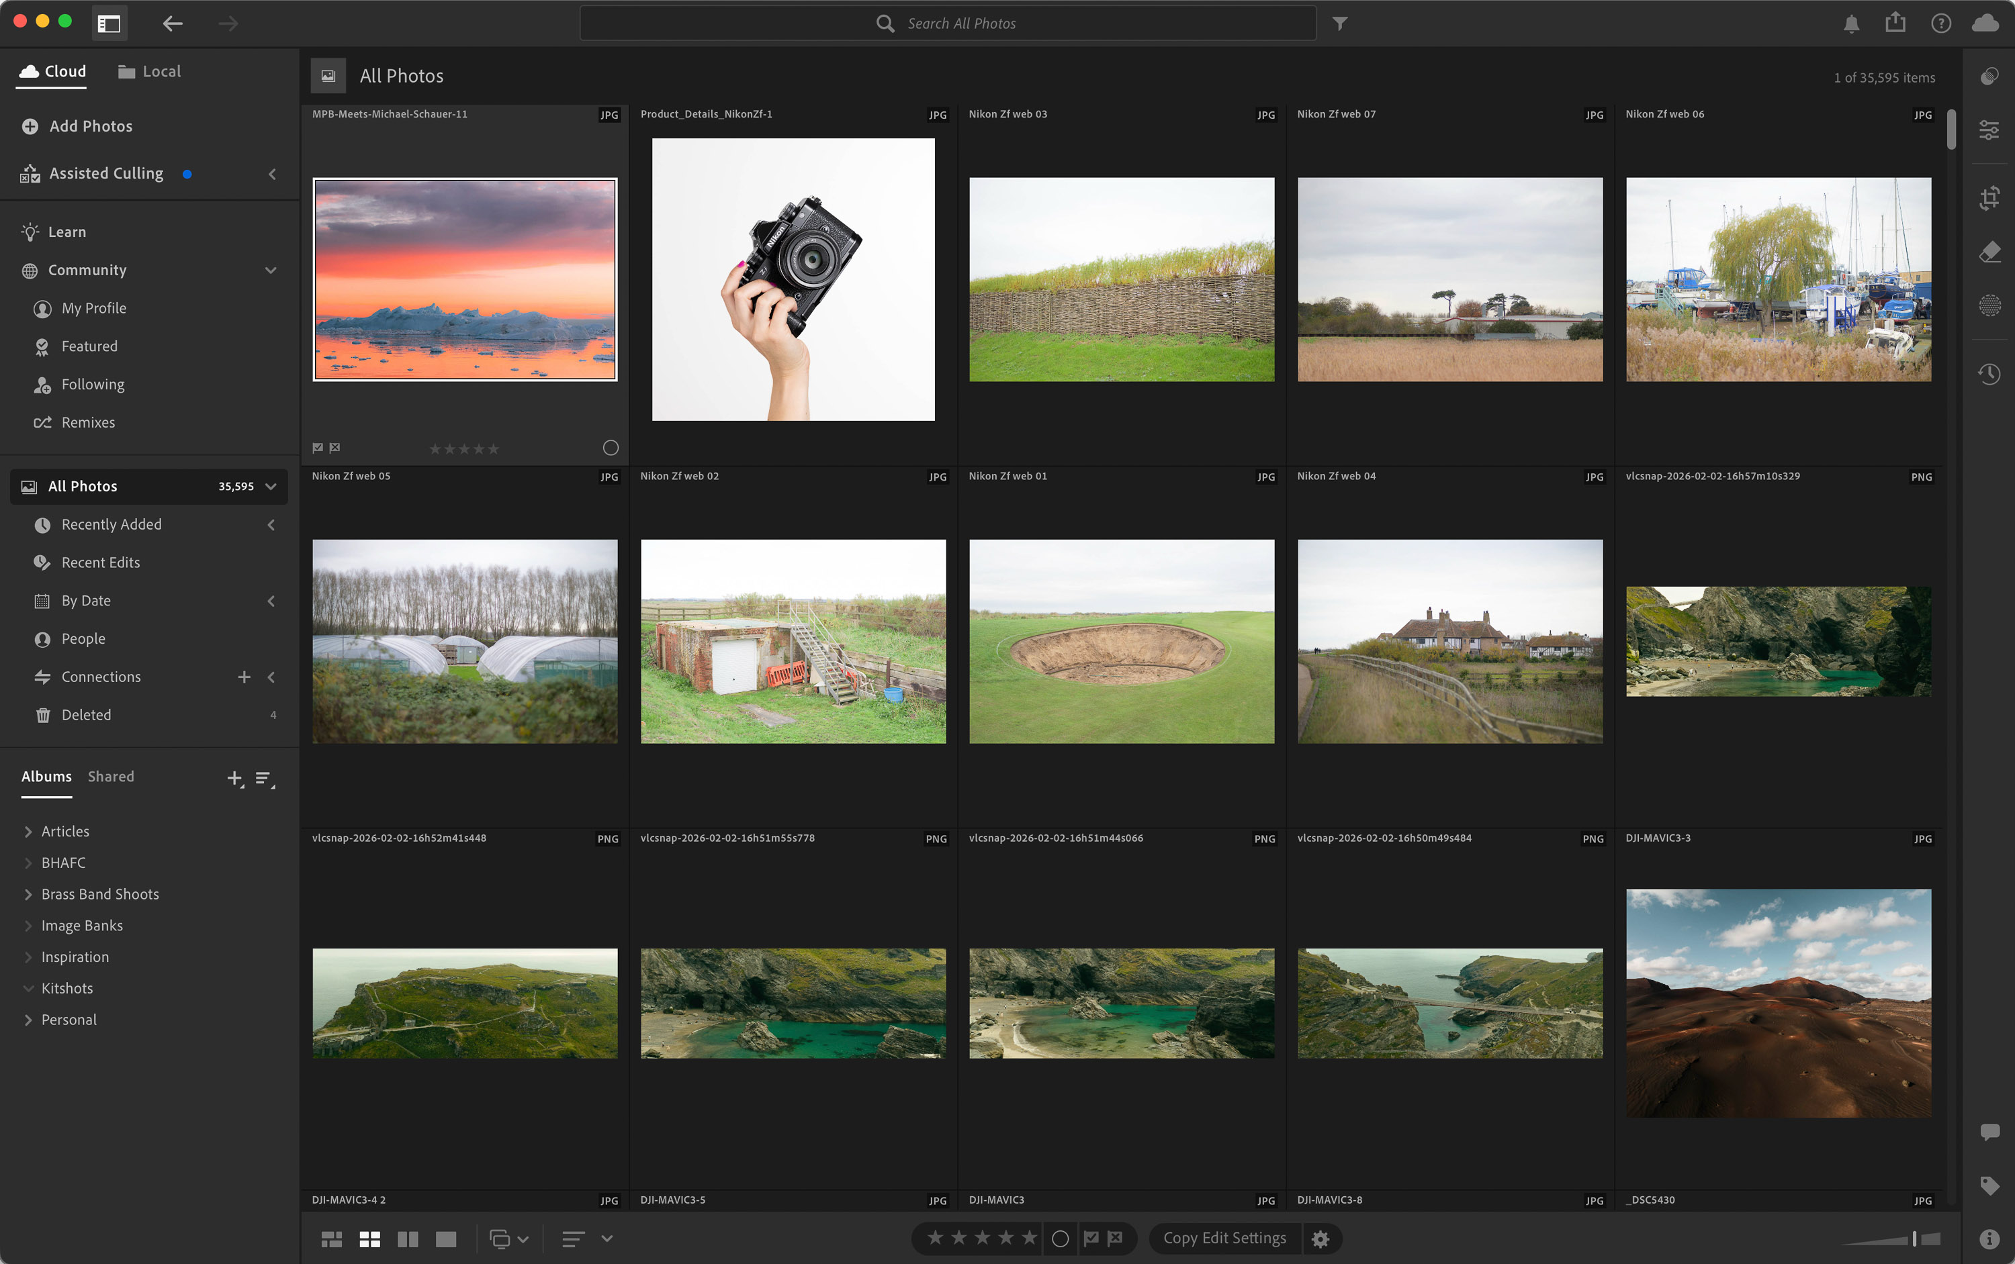Open the Help question mark icon
This screenshot has width=2015, height=1264.
point(1940,23)
